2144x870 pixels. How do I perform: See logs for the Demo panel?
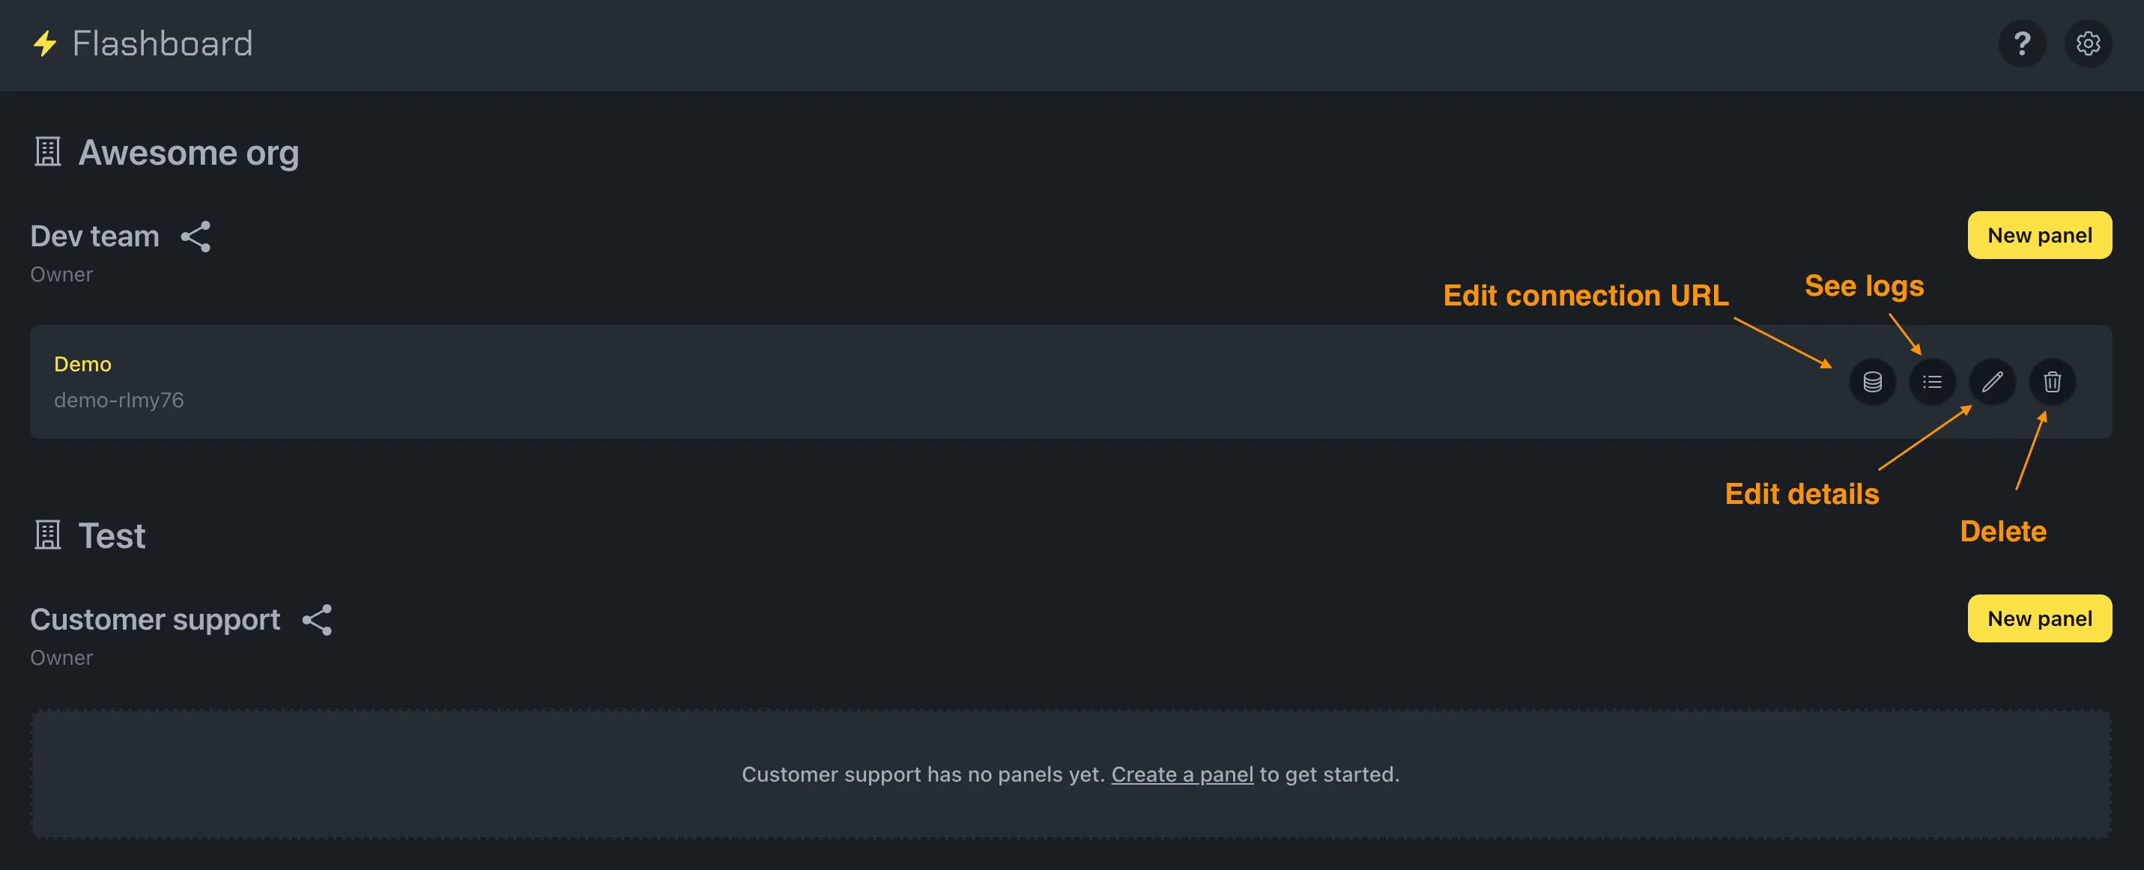pyautogui.click(x=1933, y=382)
